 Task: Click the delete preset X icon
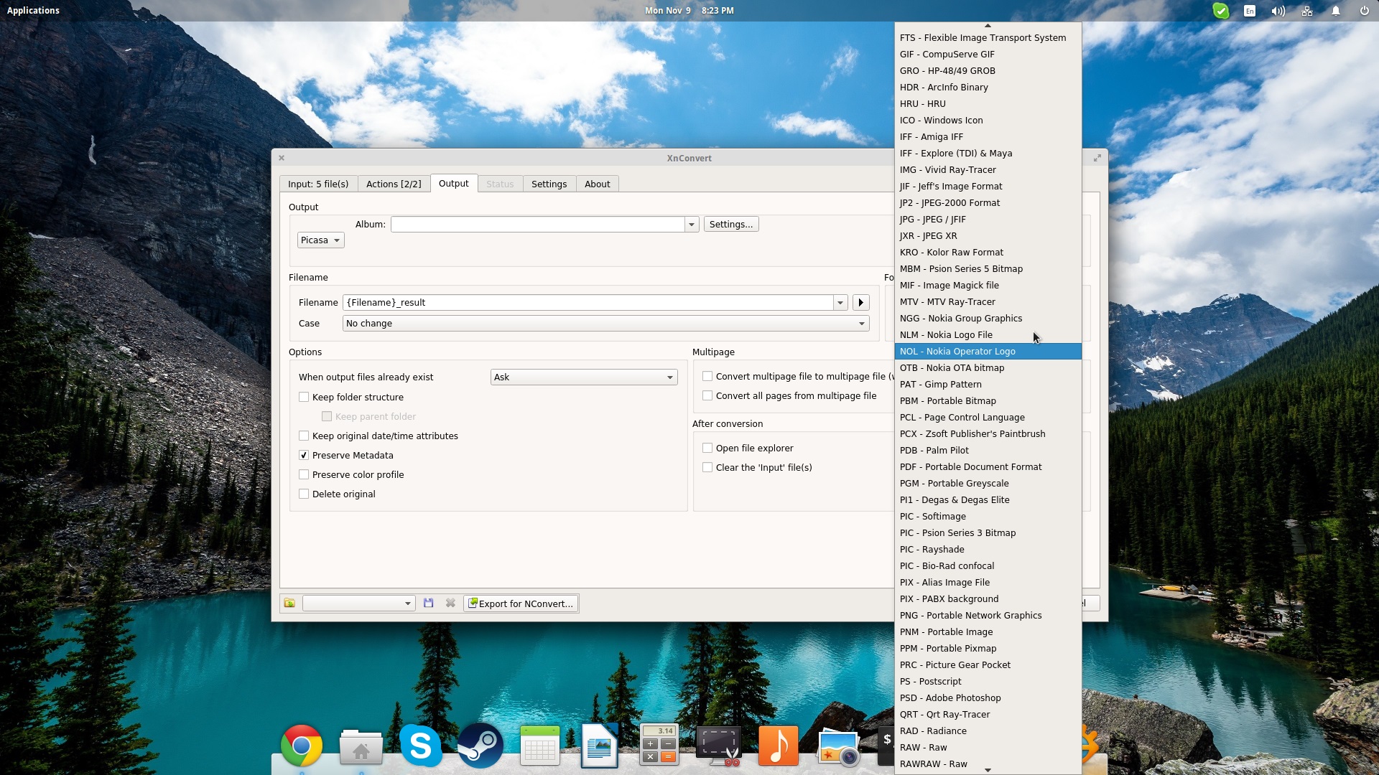pyautogui.click(x=450, y=603)
